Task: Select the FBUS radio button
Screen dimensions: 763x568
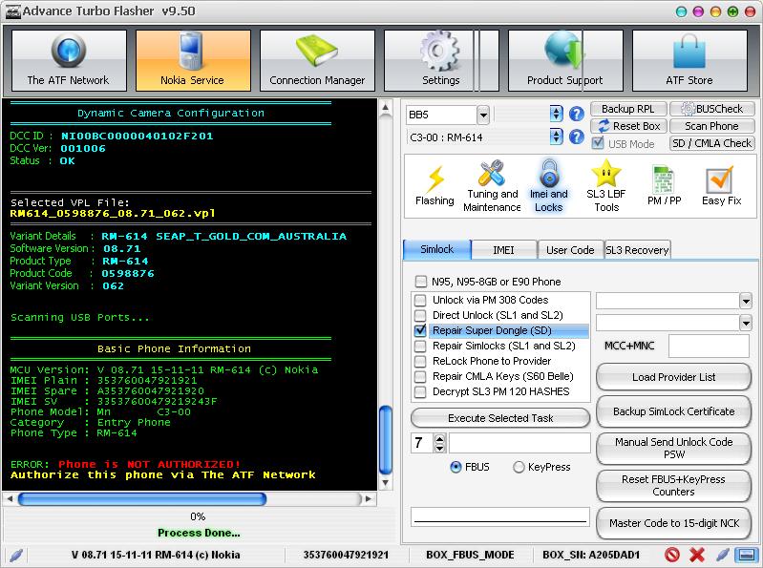Action: [456, 467]
